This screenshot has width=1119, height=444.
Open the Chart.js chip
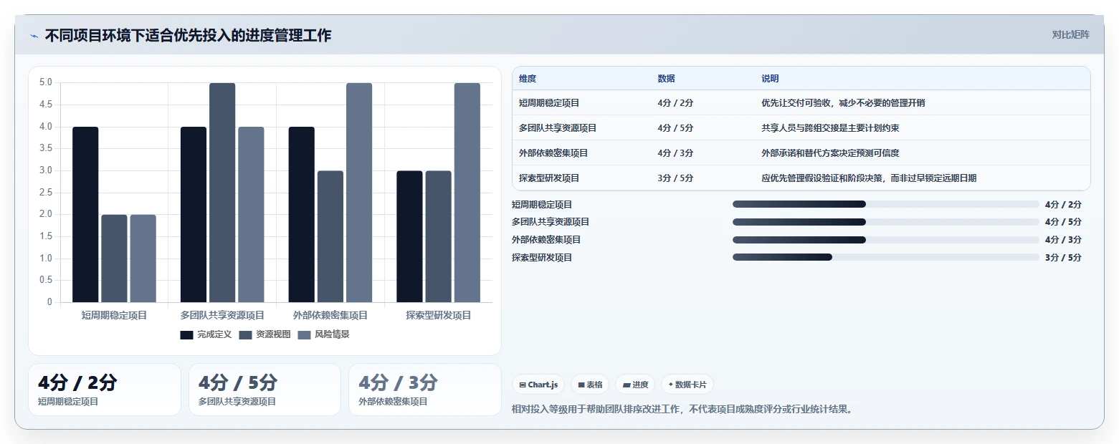point(538,385)
